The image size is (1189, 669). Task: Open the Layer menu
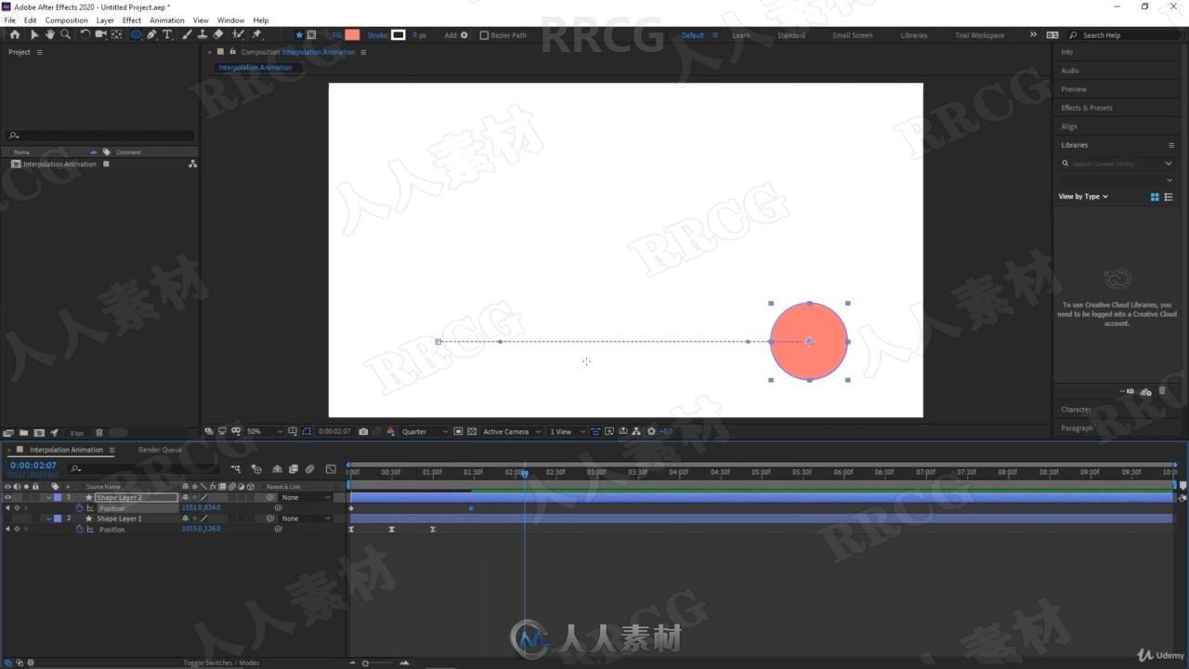(x=105, y=20)
